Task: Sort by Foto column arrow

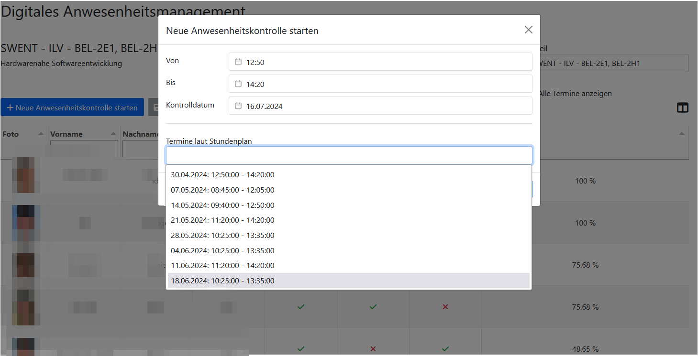Action: 41,134
